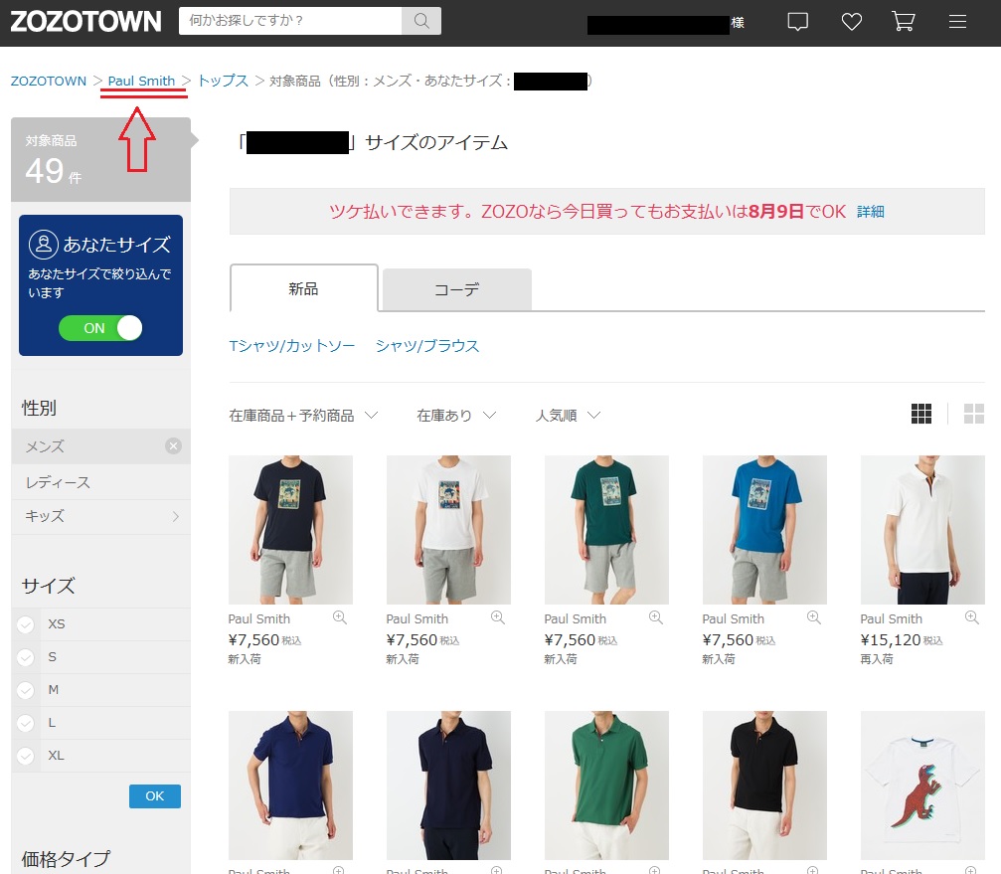The image size is (1001, 874).
Task: Open the dark green graphic T-shirt thumbnail
Action: click(606, 530)
